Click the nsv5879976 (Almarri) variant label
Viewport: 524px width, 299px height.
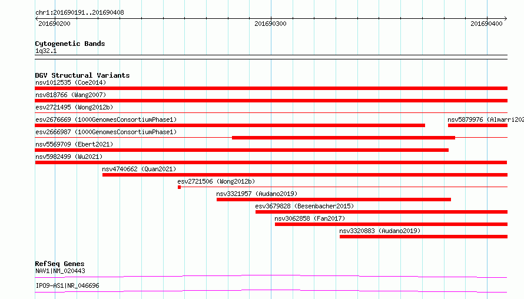tap(486, 119)
